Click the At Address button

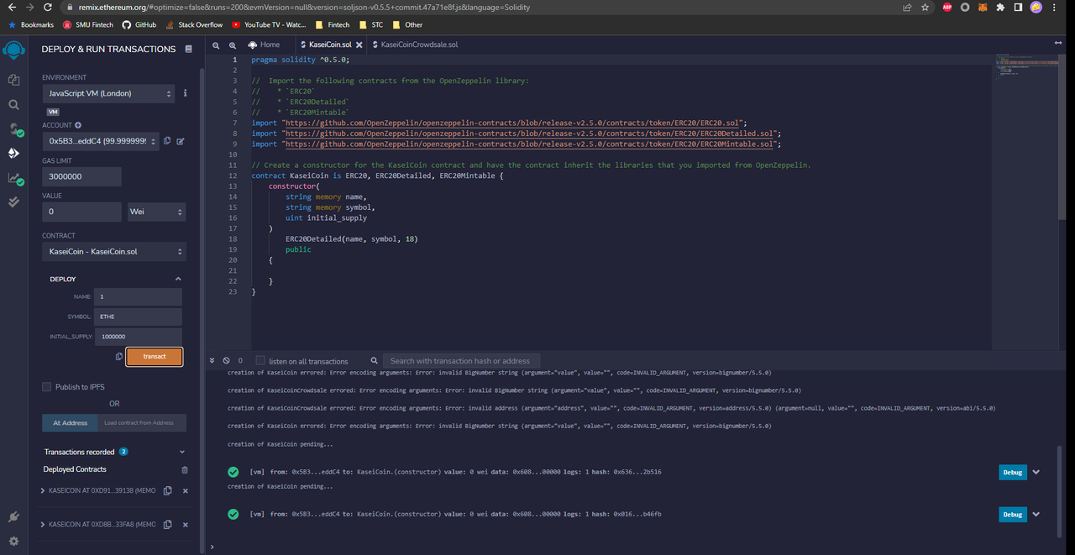(70, 422)
